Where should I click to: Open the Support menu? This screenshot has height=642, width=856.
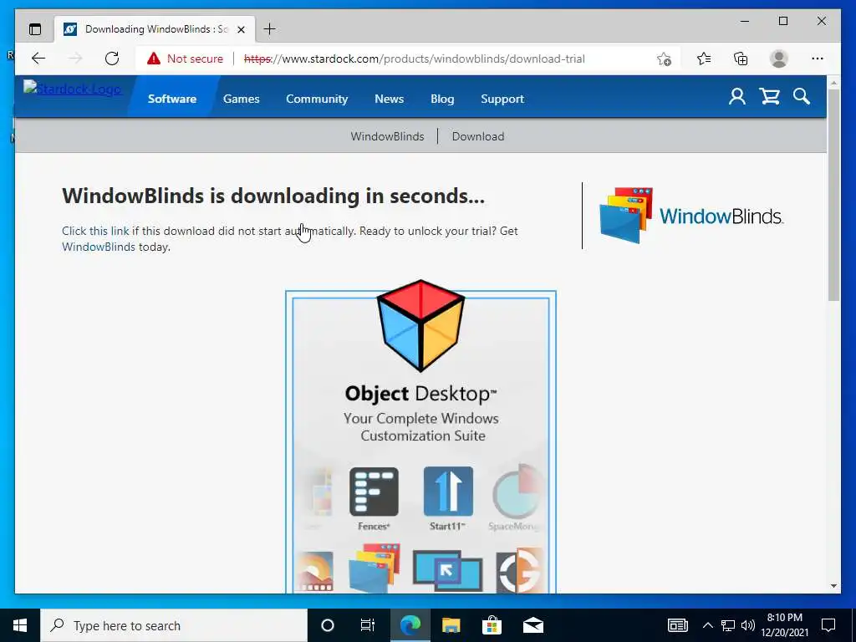coord(502,99)
